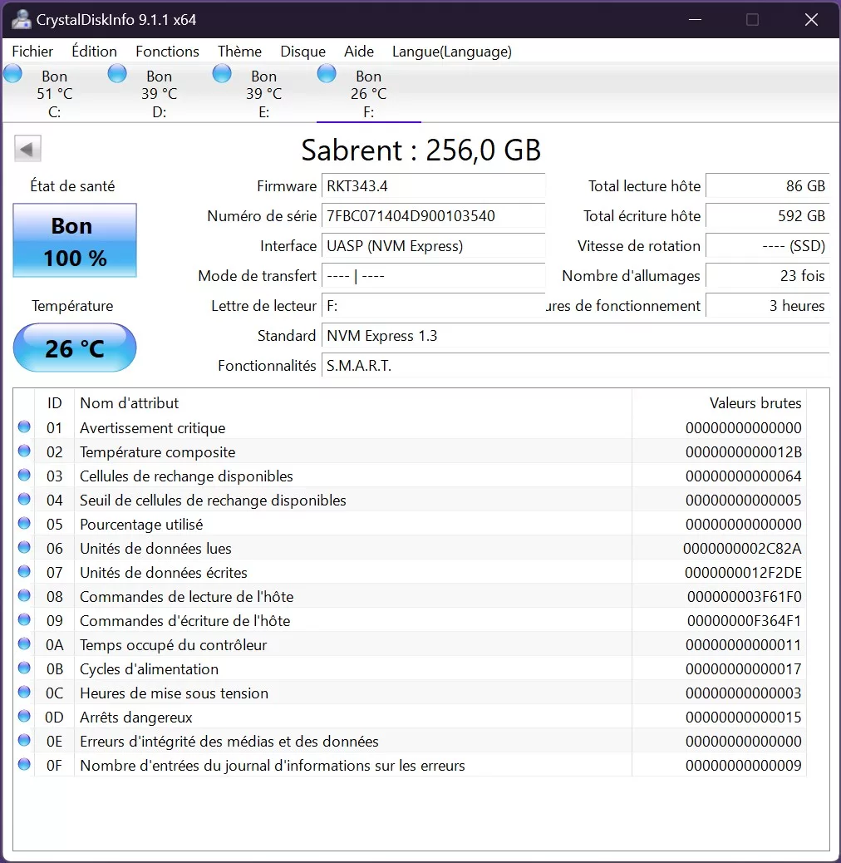This screenshot has width=841, height=863.
Task: Select the health indicator icon for drive E:
Action: click(222, 73)
